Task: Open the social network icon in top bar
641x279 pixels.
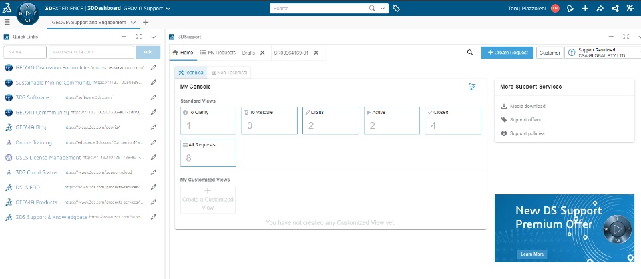Action: tap(615, 8)
